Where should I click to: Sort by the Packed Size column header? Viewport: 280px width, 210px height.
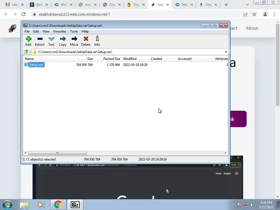pyautogui.click(x=108, y=59)
